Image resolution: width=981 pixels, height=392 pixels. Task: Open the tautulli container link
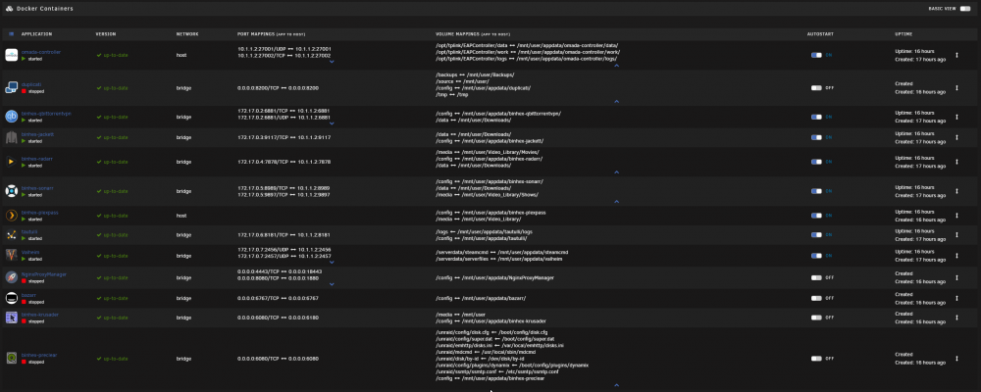coord(29,231)
